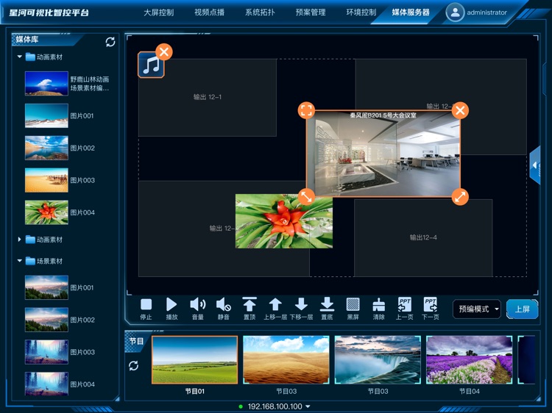Click the 节目 panel label
The image size is (552, 413).
coord(136,341)
